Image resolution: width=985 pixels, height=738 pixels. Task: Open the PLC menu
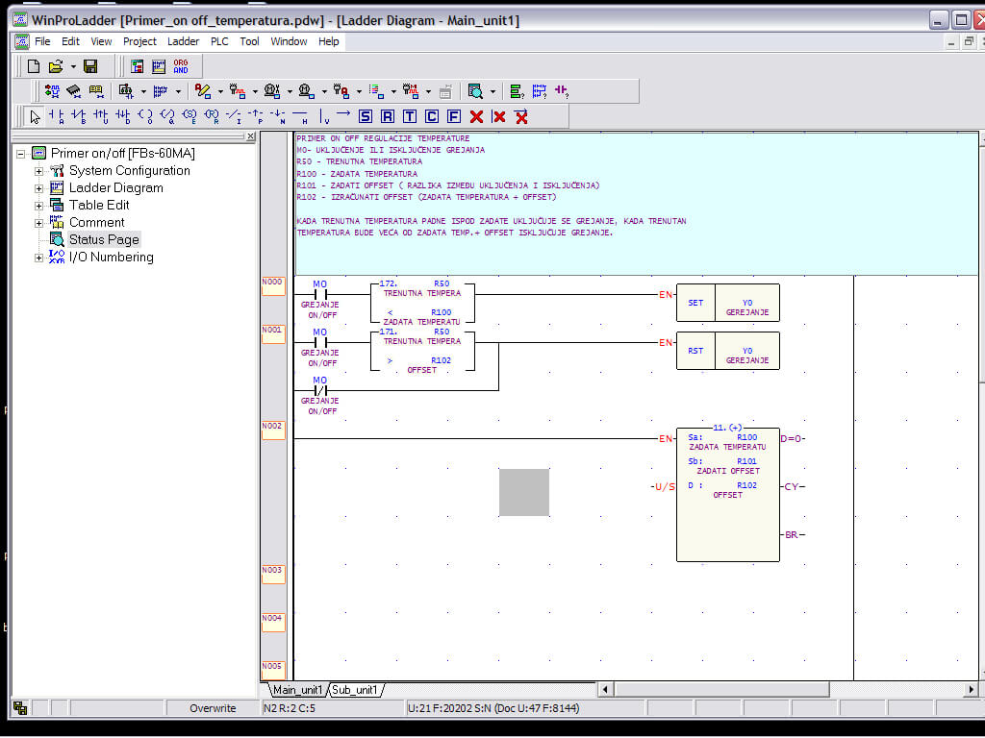point(219,41)
